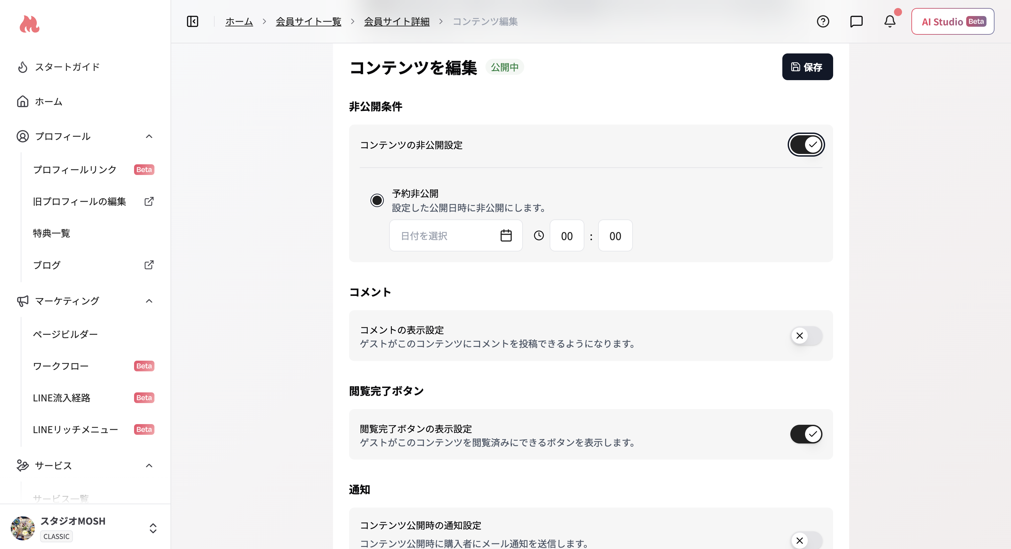Viewport: 1011px width, 549px height.
Task: Click the MOSH flame logo
Action: click(29, 24)
